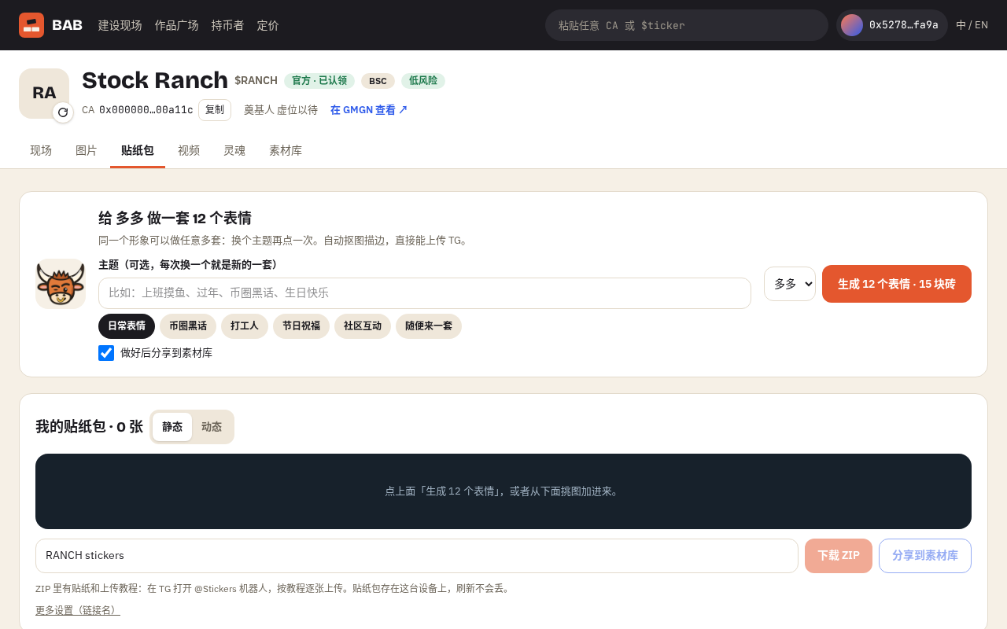The image size is (1007, 629).
Task: Select the 币圈黑话 theme chip
Action: (188, 326)
